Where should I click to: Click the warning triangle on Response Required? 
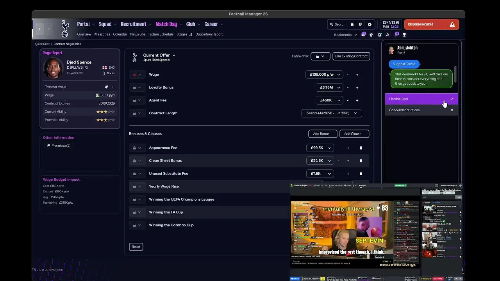click(452, 24)
